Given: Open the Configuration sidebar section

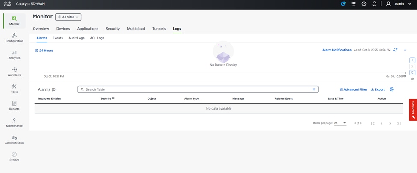Looking at the screenshot, I should pos(15,38).
